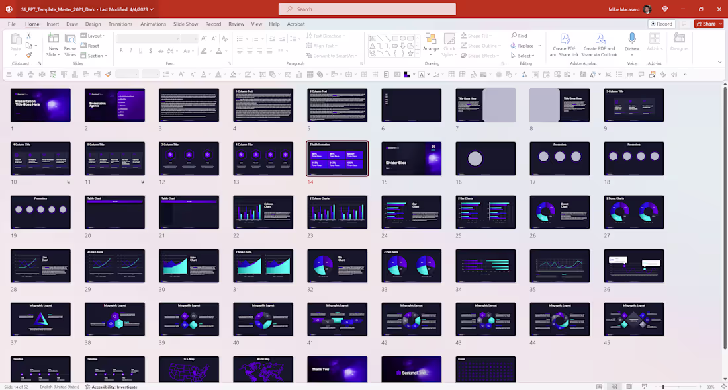The width and height of the screenshot is (728, 390).
Task: Open the Slide Show ribbon tab
Action: [185, 23]
